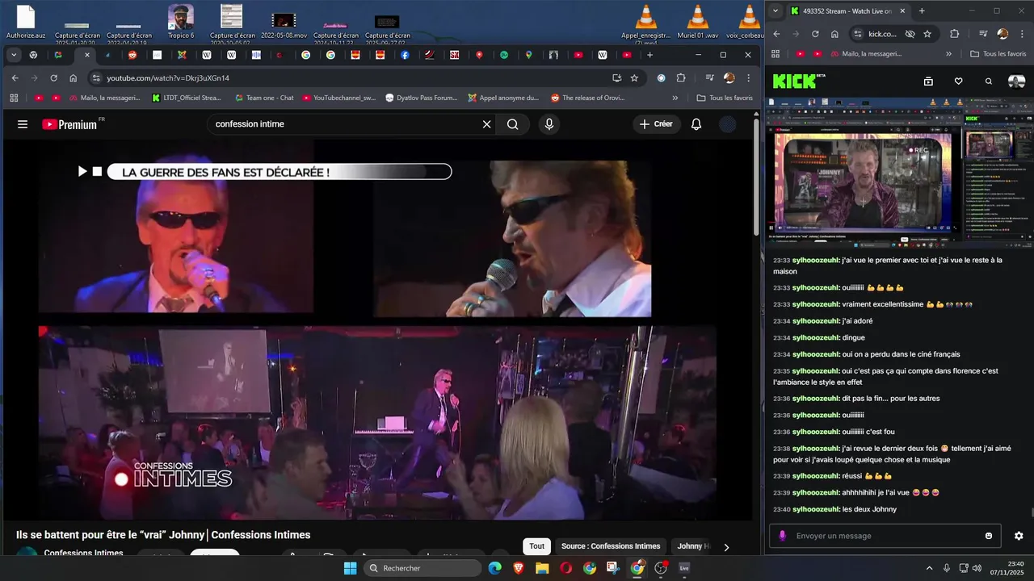Start YouTube voice search with microphone
Image resolution: width=1034 pixels, height=581 pixels.
(x=549, y=124)
